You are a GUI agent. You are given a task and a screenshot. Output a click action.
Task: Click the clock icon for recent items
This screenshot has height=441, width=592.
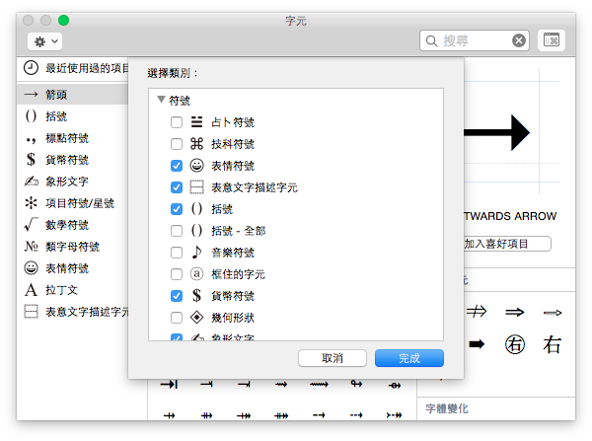click(x=31, y=68)
